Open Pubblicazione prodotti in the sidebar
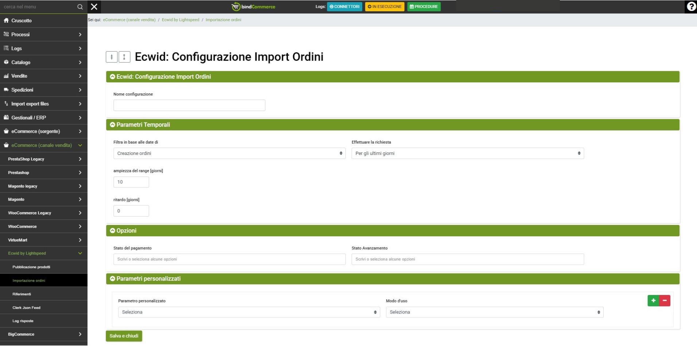This screenshot has width=697, height=346. click(31, 267)
